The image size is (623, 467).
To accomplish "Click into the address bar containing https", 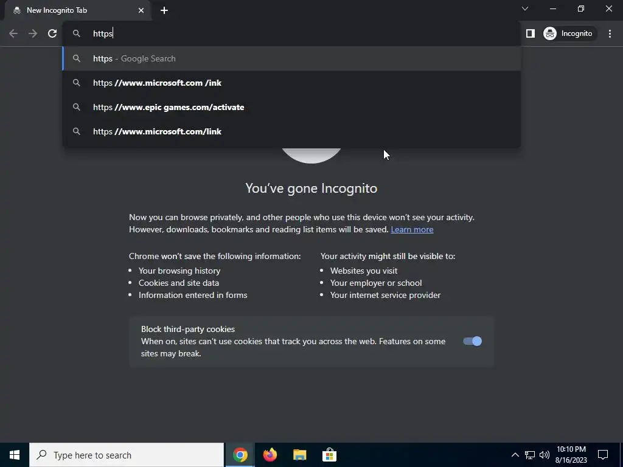I will (x=291, y=33).
